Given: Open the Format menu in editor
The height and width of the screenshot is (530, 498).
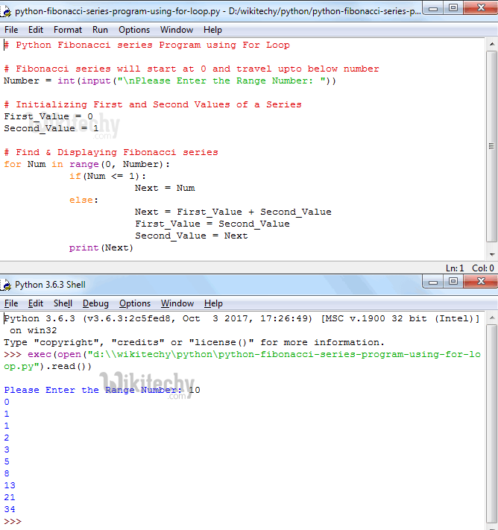Looking at the screenshot, I should click(68, 30).
